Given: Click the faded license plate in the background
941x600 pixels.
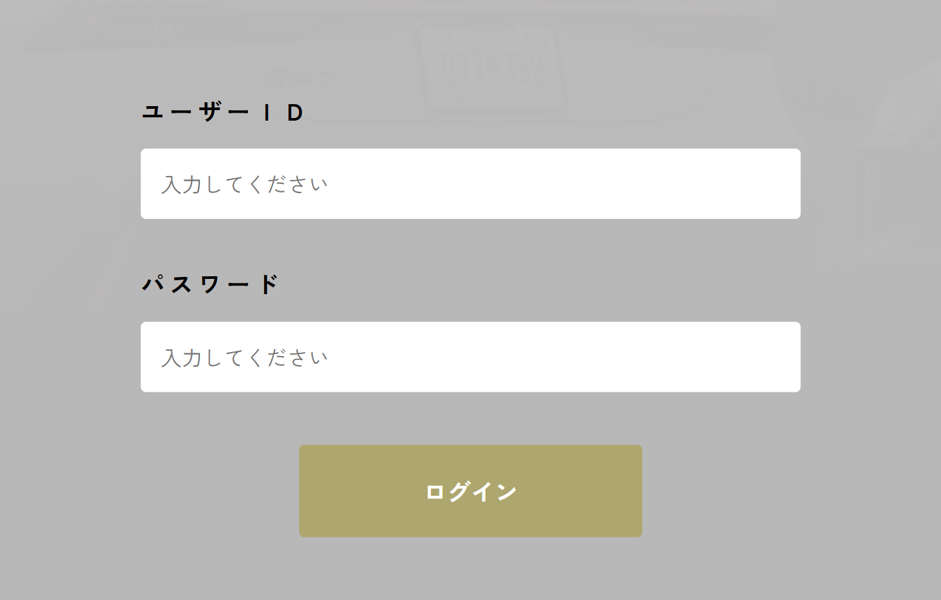Looking at the screenshot, I should (494, 69).
